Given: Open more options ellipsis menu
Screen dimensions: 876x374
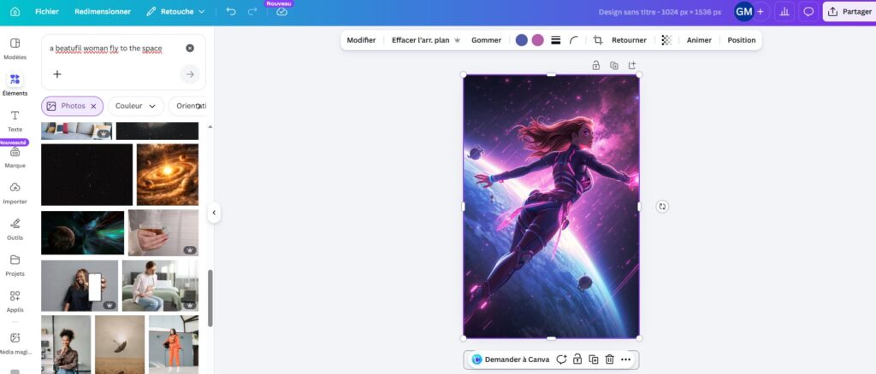Looking at the screenshot, I should pos(625,359).
